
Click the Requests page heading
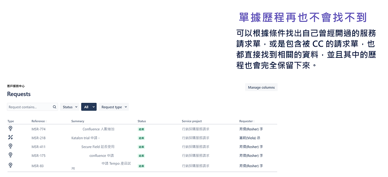pyautogui.click(x=19, y=94)
